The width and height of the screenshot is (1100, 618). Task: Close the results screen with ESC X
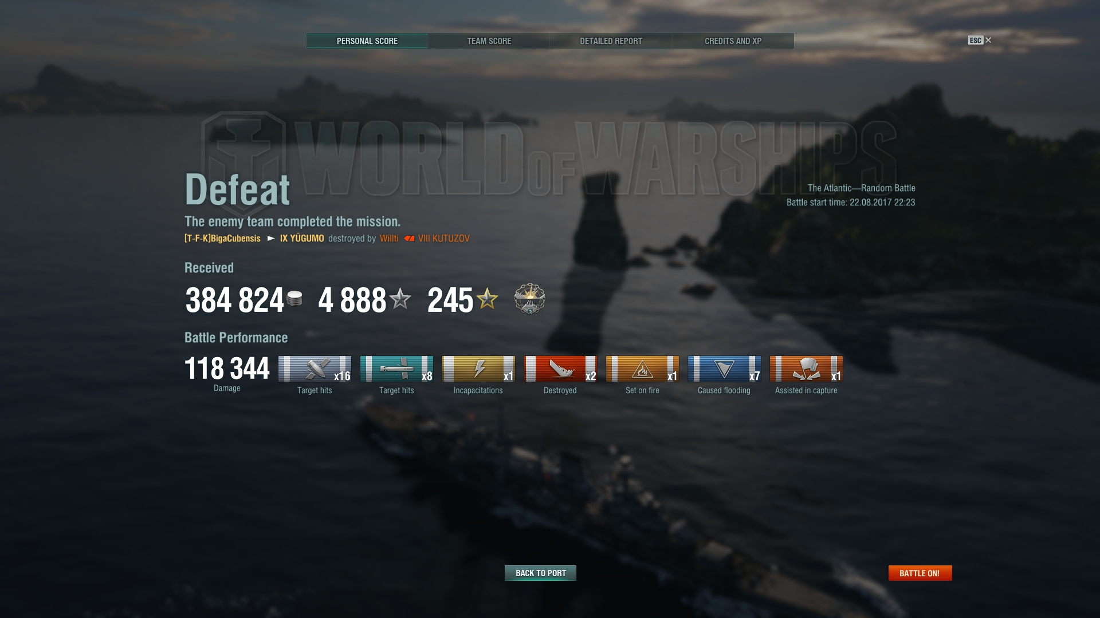click(x=980, y=40)
